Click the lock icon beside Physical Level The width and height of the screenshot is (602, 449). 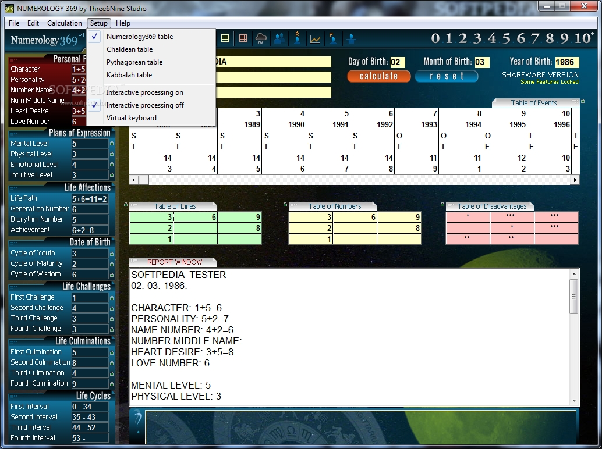(112, 154)
